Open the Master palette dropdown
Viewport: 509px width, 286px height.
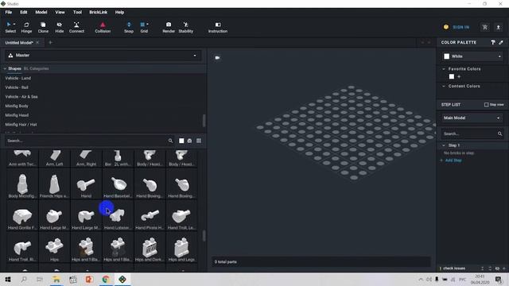103,56
